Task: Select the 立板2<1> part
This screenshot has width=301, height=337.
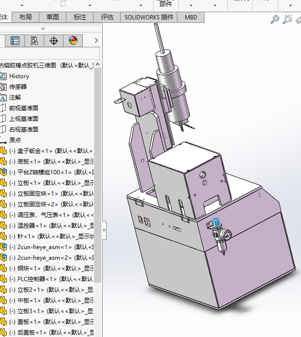Action: [51, 290]
